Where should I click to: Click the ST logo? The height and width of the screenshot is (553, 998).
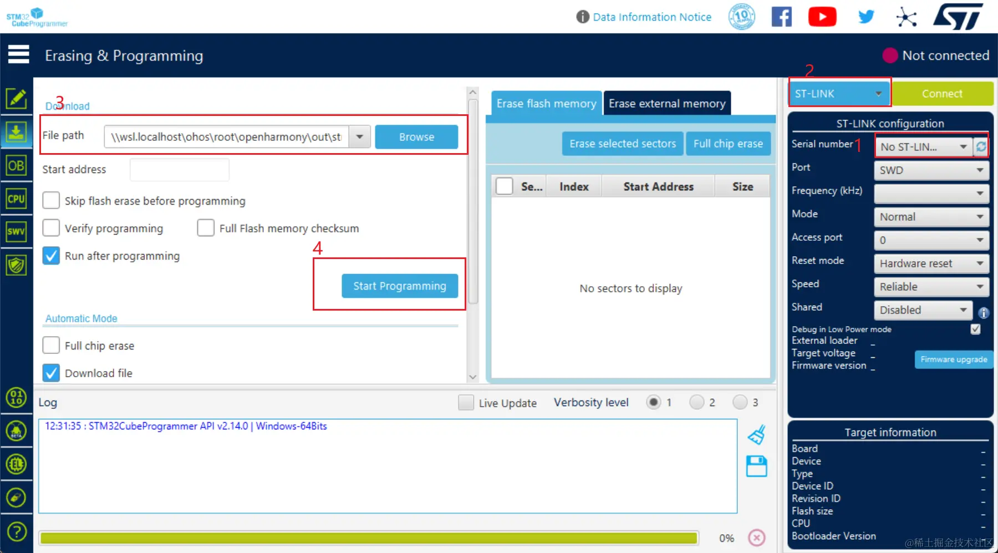959,16
